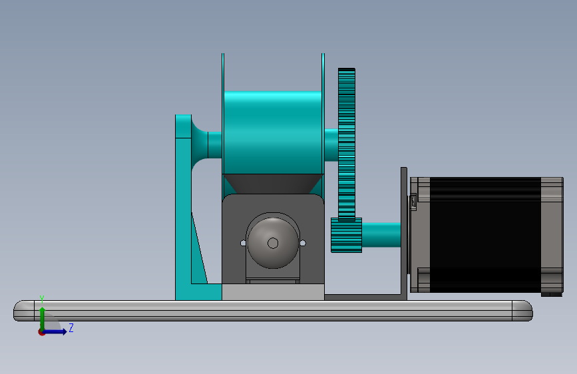
Task: Select the teal vertical support bracket
Action: tap(183, 207)
